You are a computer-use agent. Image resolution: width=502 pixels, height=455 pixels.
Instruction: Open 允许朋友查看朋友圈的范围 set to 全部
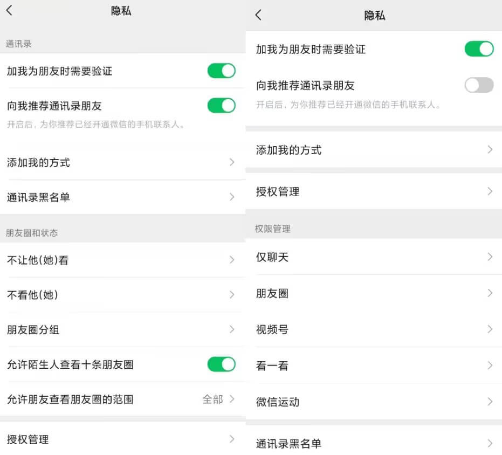click(123, 399)
